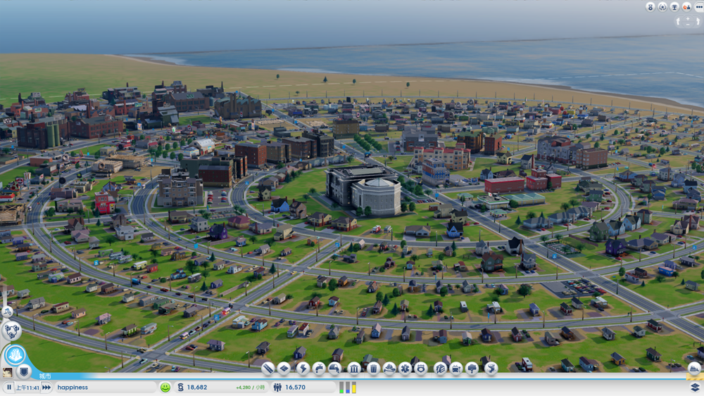
Task: Select the bulldozer tool icon
Action: (694, 369)
